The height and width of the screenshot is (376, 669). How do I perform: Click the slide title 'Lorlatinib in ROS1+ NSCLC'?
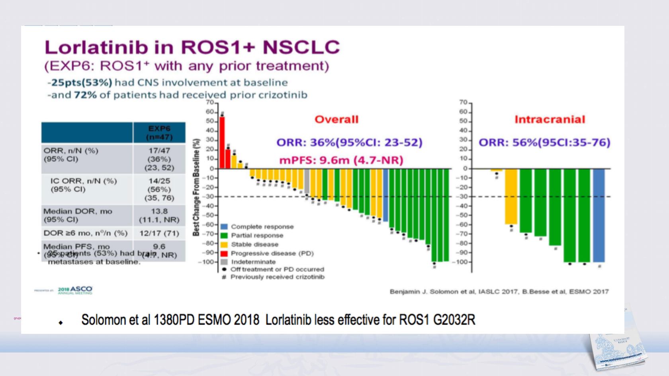[192, 47]
